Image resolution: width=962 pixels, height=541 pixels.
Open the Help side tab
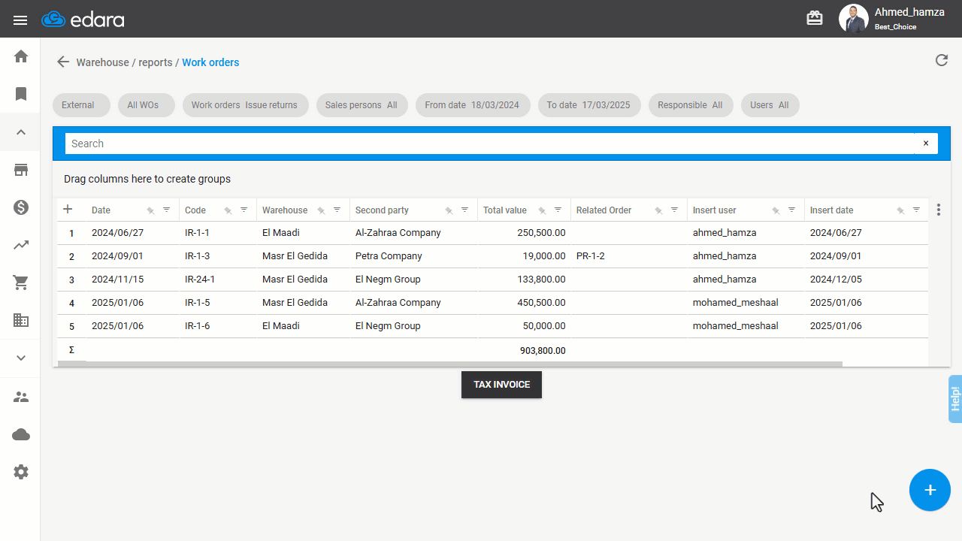954,398
